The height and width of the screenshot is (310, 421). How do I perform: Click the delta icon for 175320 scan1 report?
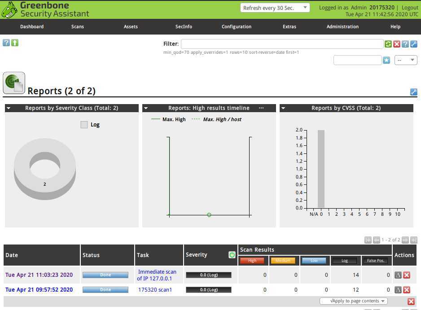398,290
